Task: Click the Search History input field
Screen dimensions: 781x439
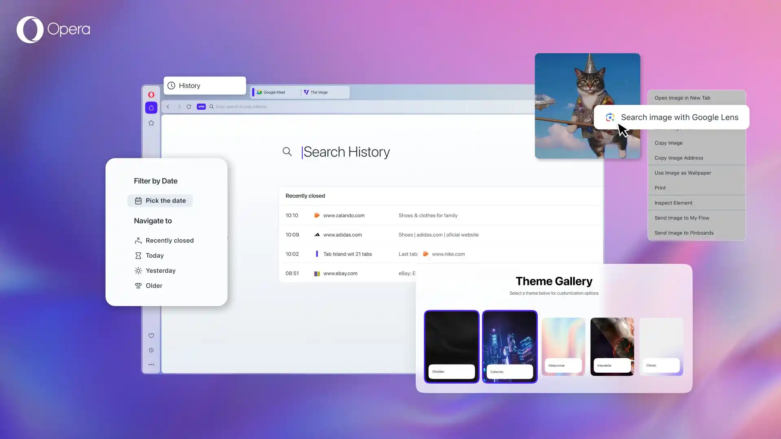Action: 347,152
